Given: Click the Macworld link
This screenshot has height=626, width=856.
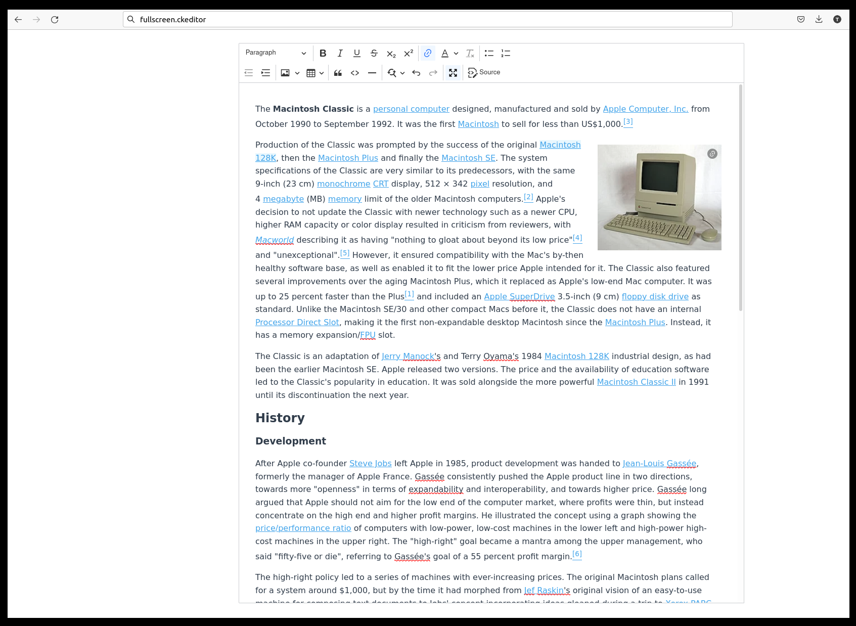Looking at the screenshot, I should point(275,240).
